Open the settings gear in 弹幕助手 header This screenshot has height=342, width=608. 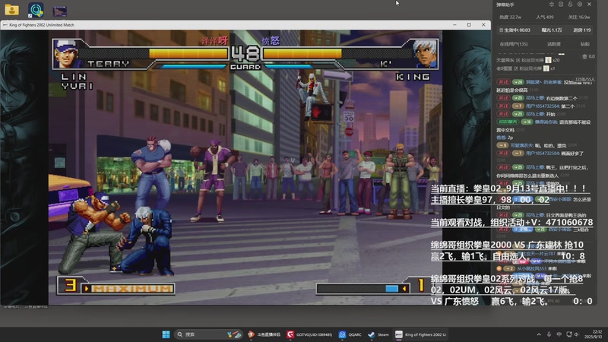pos(580,5)
